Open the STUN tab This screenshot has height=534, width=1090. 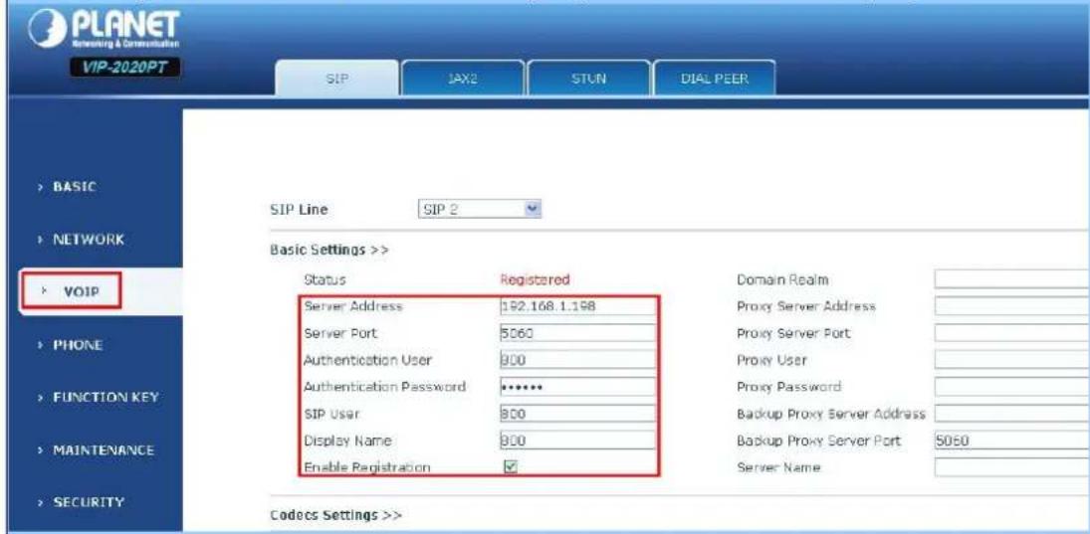589,80
